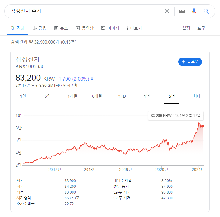The width and height of the screenshot is (220, 217).
Task: Click the 52-주 최고 value 96,800
Action: (x=167, y=192)
